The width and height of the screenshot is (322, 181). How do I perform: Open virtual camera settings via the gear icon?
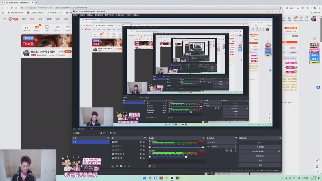pos(279,152)
